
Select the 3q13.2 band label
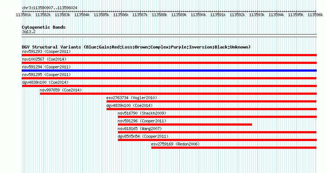29,32
